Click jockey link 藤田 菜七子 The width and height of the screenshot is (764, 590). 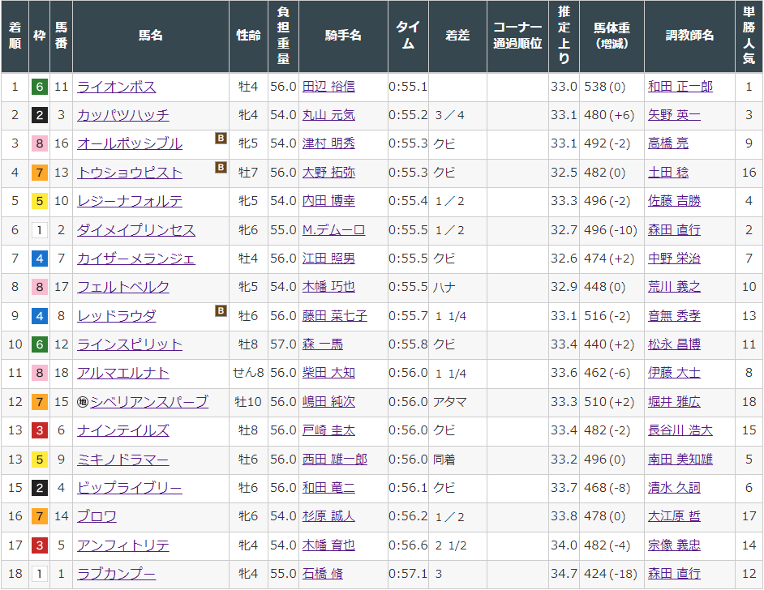[x=335, y=316]
